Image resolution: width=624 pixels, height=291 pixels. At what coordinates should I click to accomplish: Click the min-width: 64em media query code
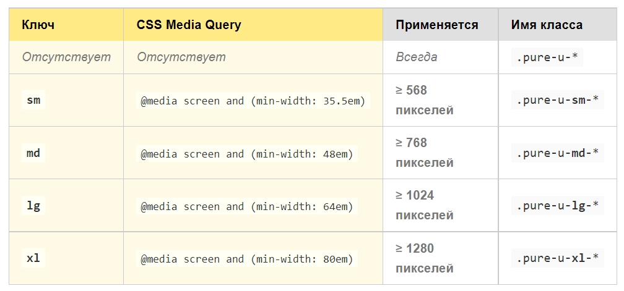coord(247,206)
